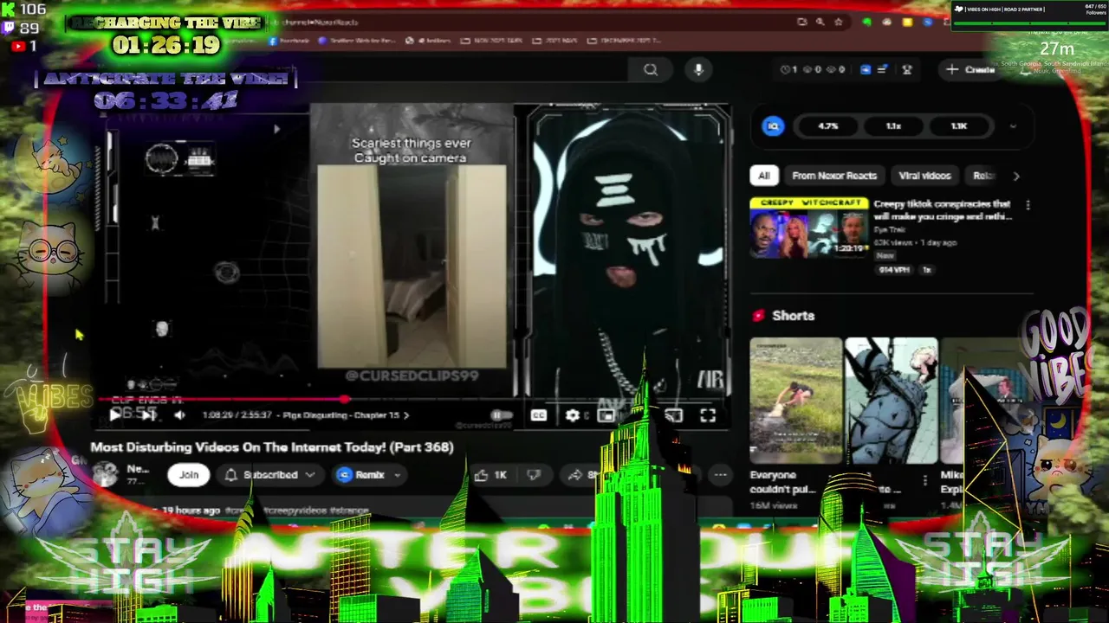
Task: Open Subscribed notification dropdown
Action: tap(269, 474)
